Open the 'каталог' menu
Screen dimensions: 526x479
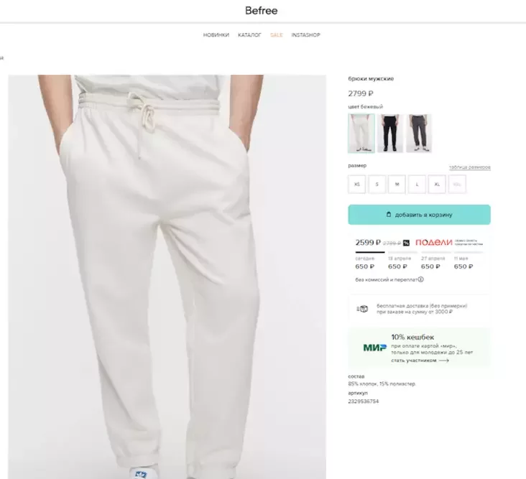[x=250, y=35]
